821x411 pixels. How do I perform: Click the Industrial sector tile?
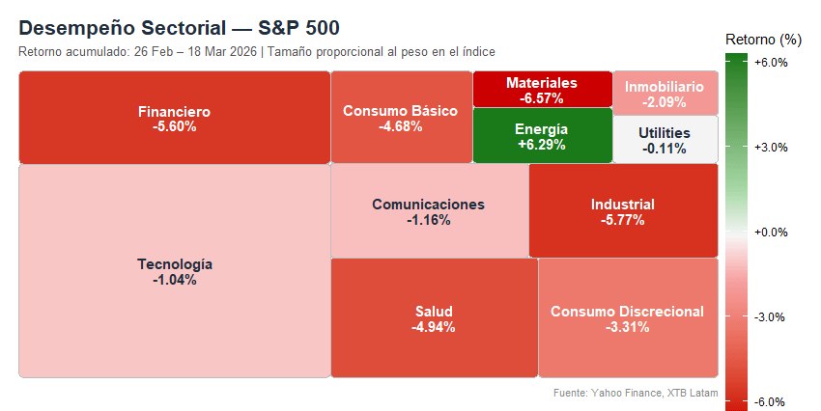622,211
